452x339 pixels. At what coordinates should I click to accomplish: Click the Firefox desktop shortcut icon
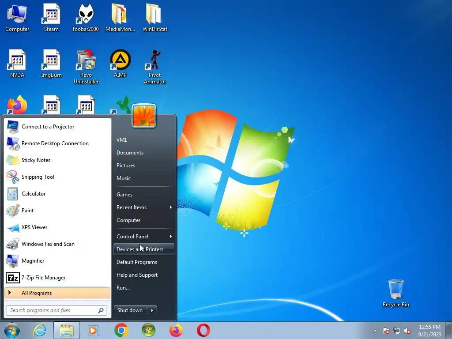click(x=17, y=104)
